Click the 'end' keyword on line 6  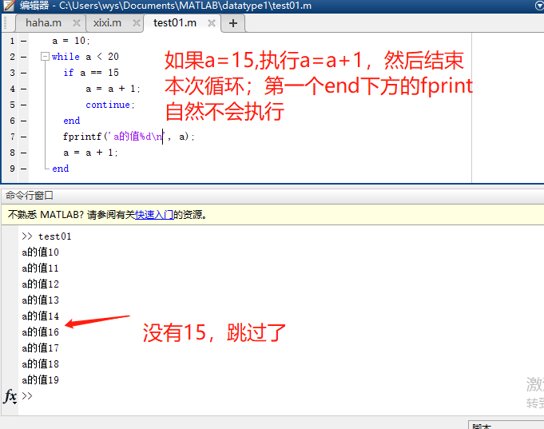71,121
